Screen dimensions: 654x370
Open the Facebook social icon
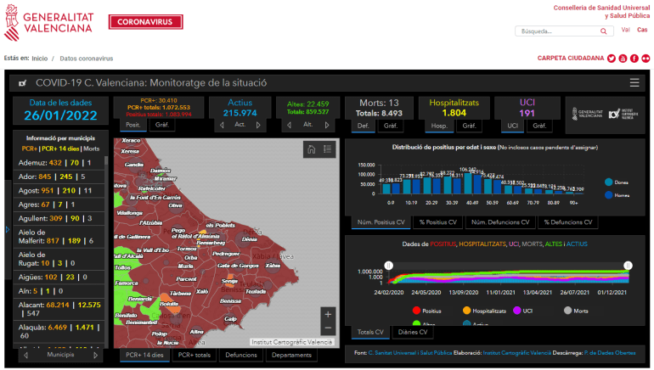click(x=634, y=59)
